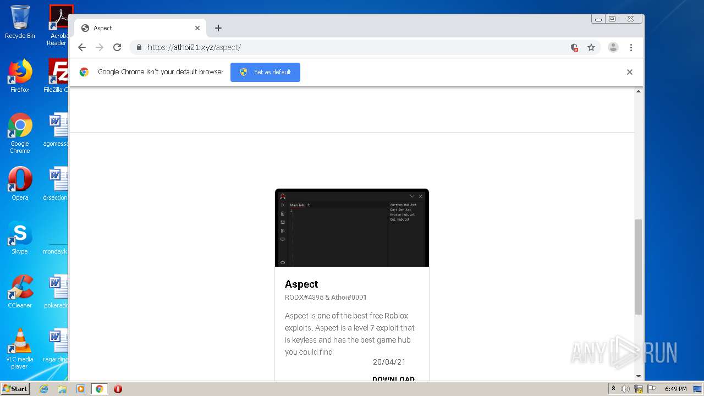The height and width of the screenshot is (396, 704).
Task: Open the Aspect exploit screenshot thumbnail
Action: [x=352, y=228]
